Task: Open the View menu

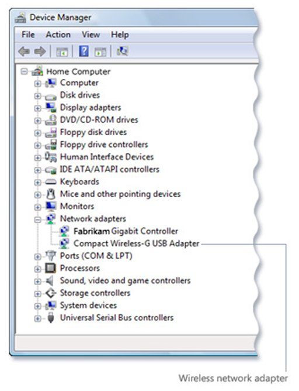Action: 91,35
